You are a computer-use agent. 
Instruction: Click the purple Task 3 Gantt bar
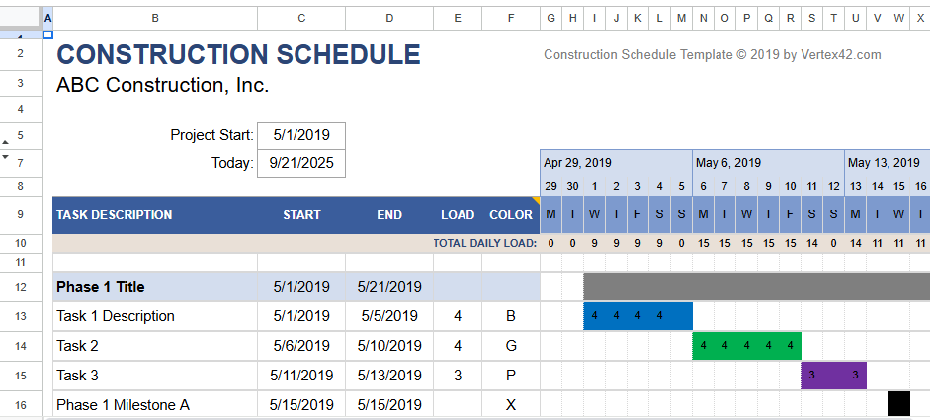tap(833, 376)
